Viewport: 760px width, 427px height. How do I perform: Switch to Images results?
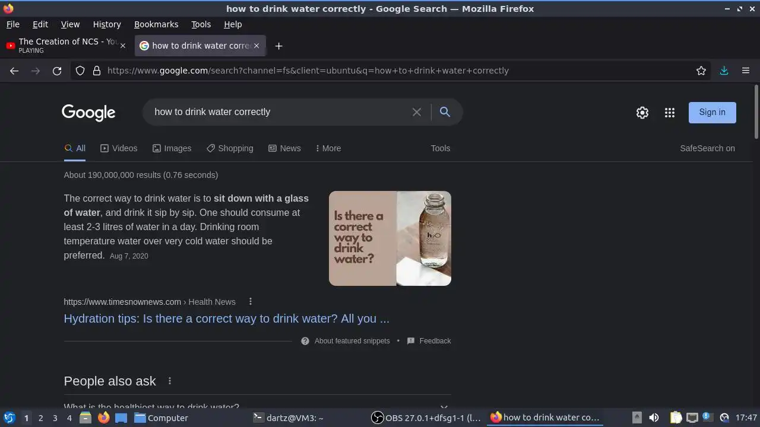click(x=172, y=148)
